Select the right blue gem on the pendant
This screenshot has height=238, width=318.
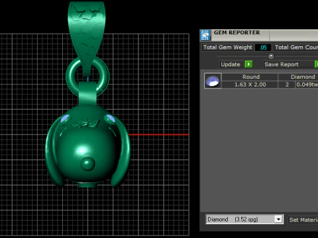click(110, 119)
